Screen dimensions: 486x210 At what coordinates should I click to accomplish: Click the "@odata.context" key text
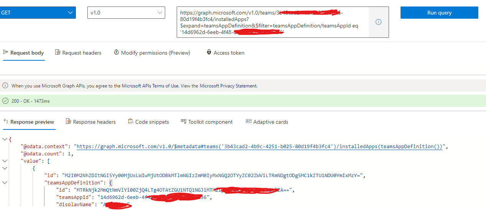click(x=45, y=147)
